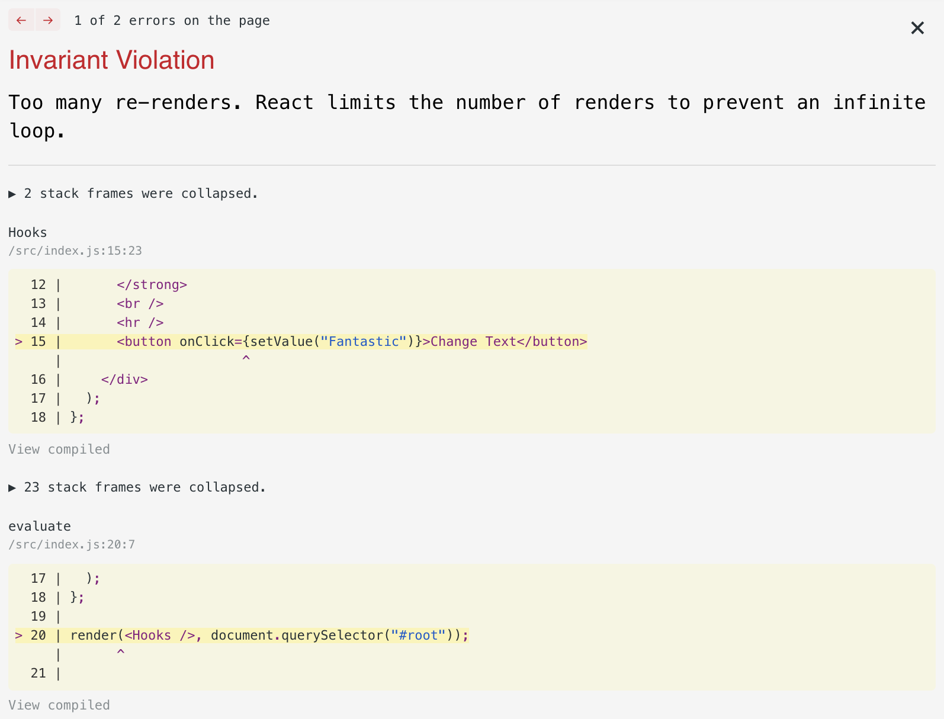944x719 pixels.
Task: Go to previous error with left arrow
Action: 21,20
